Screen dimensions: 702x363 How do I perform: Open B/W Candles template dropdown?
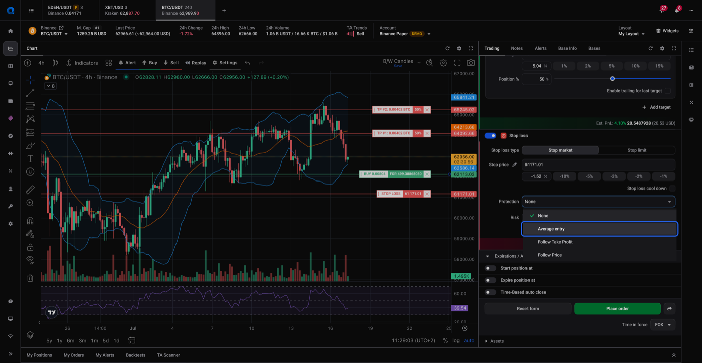(402, 62)
